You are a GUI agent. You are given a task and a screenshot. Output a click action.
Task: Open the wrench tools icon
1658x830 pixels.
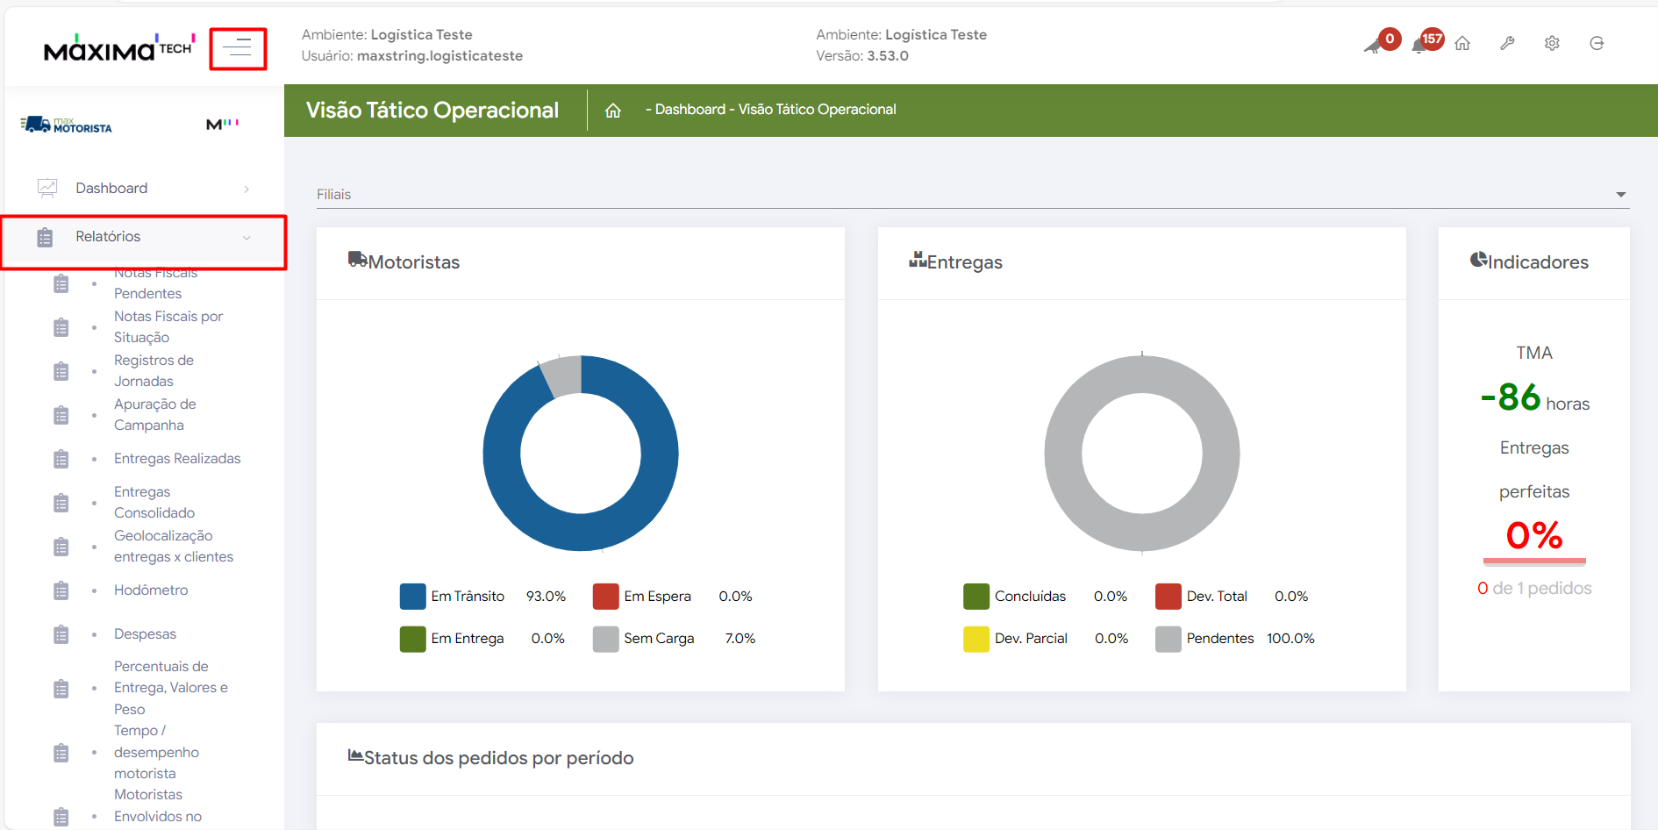[x=1507, y=44]
